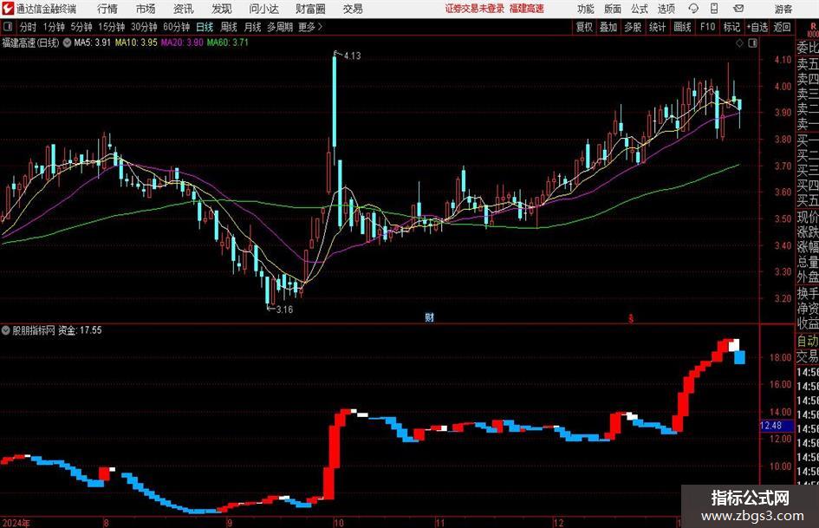Click the 叠加 overlay button
The image size is (819, 528).
[608, 27]
